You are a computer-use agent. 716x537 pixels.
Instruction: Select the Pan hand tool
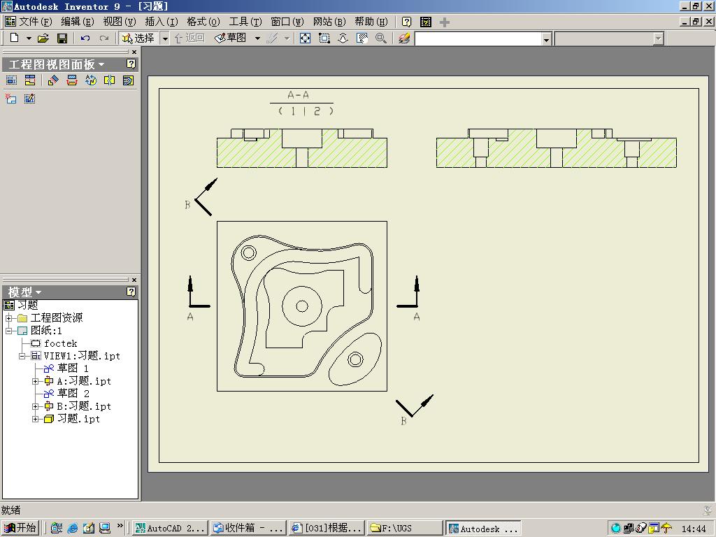[361, 38]
